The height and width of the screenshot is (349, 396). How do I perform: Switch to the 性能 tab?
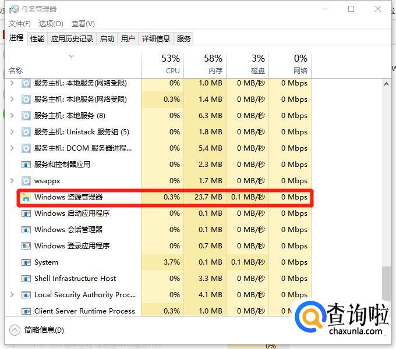[37, 39]
